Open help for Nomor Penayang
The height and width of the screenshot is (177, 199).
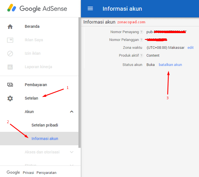click(x=141, y=32)
